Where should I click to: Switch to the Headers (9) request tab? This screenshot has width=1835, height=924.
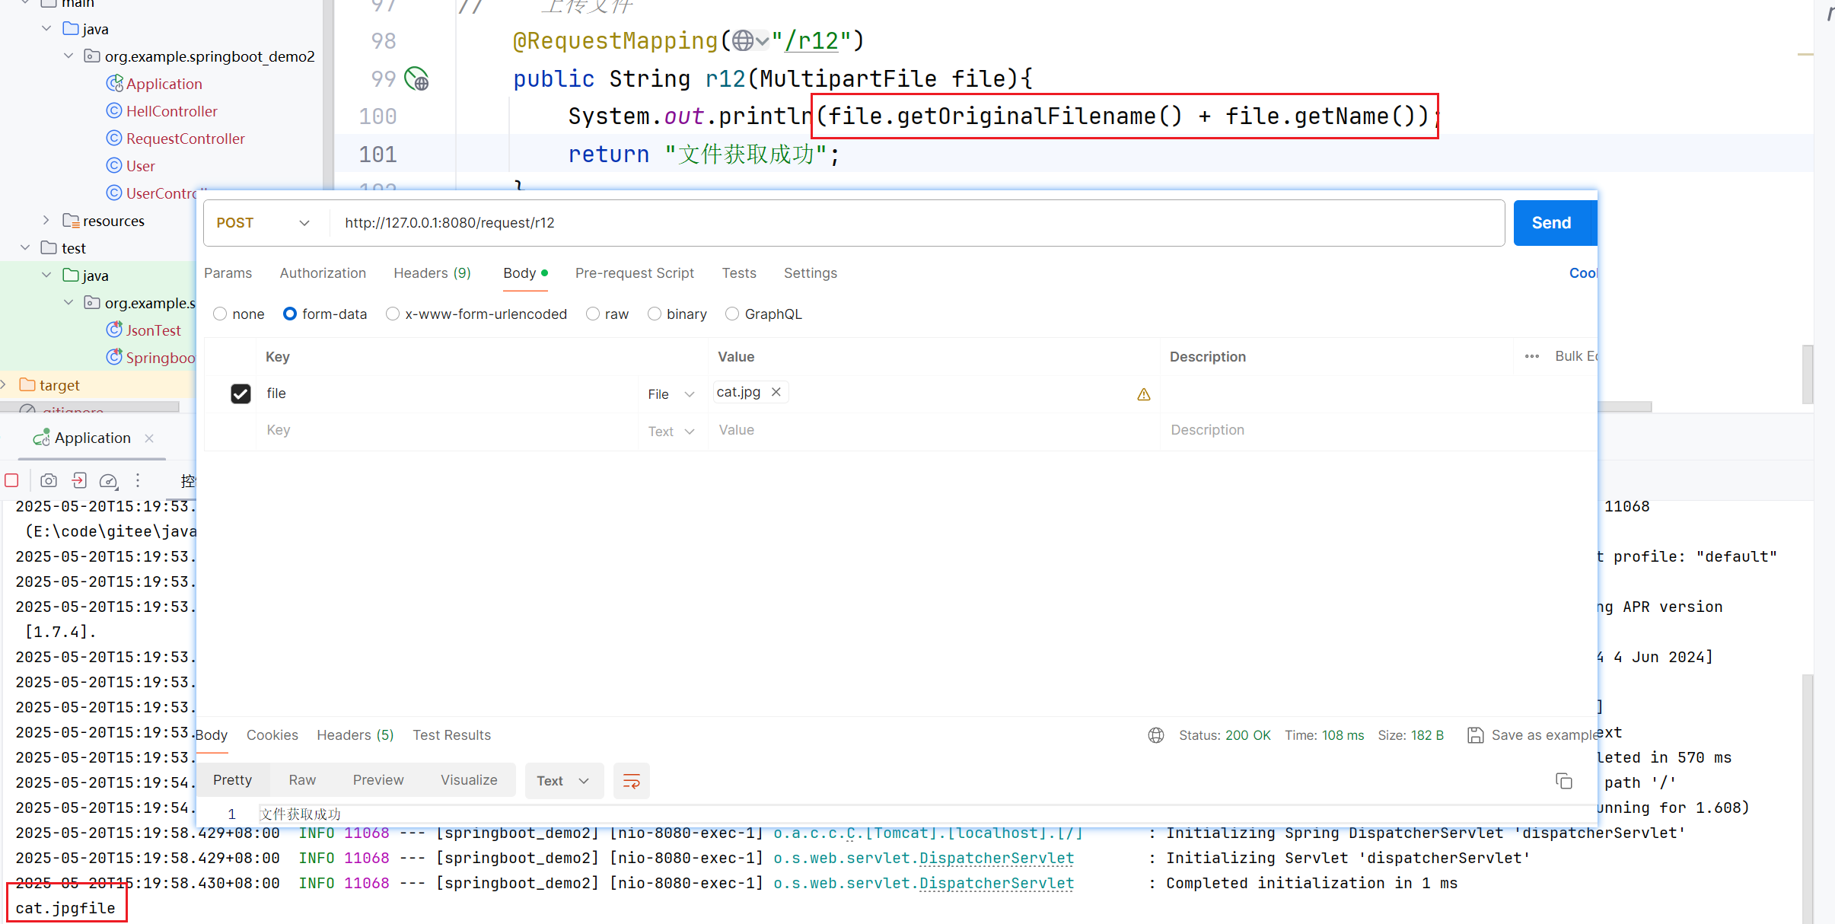(x=432, y=273)
